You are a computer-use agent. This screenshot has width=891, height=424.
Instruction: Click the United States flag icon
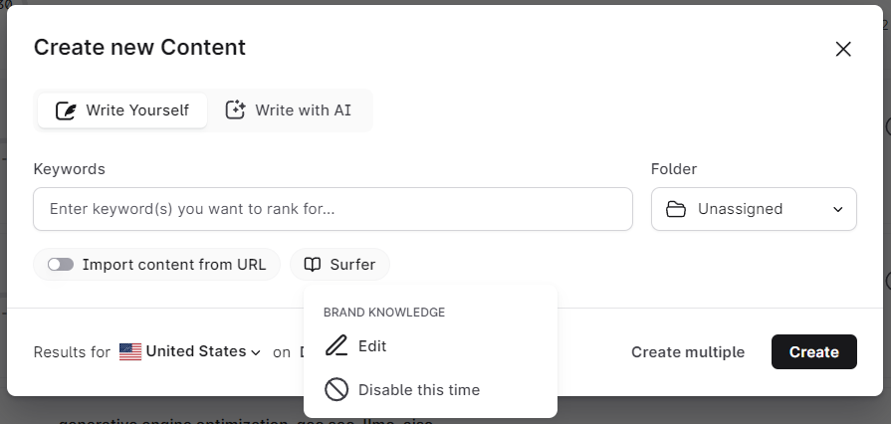(x=130, y=351)
